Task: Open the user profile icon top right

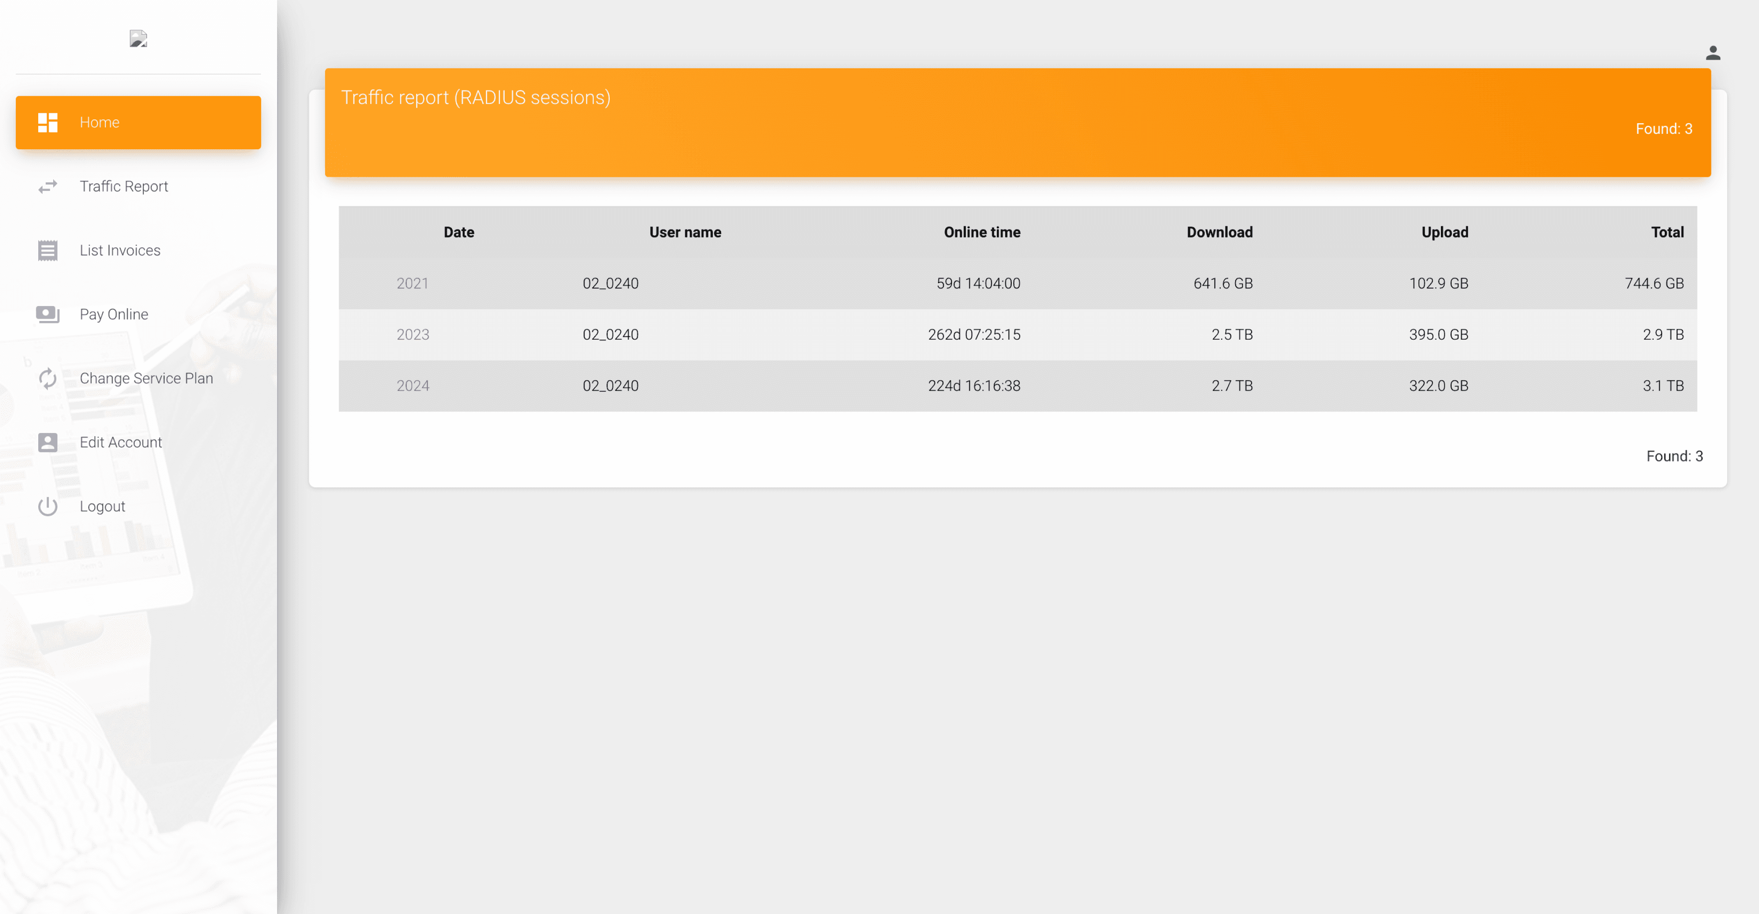Action: tap(1712, 53)
